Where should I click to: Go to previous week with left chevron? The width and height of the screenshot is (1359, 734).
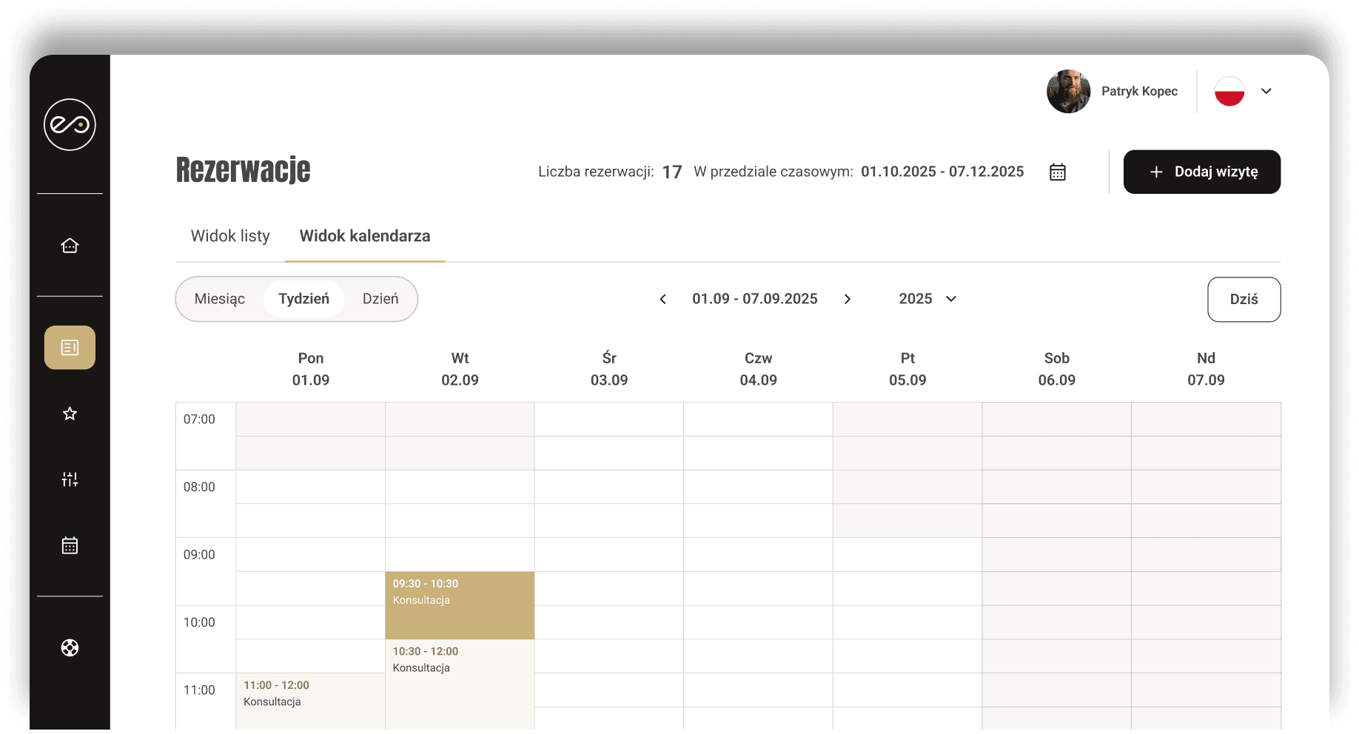(x=663, y=299)
